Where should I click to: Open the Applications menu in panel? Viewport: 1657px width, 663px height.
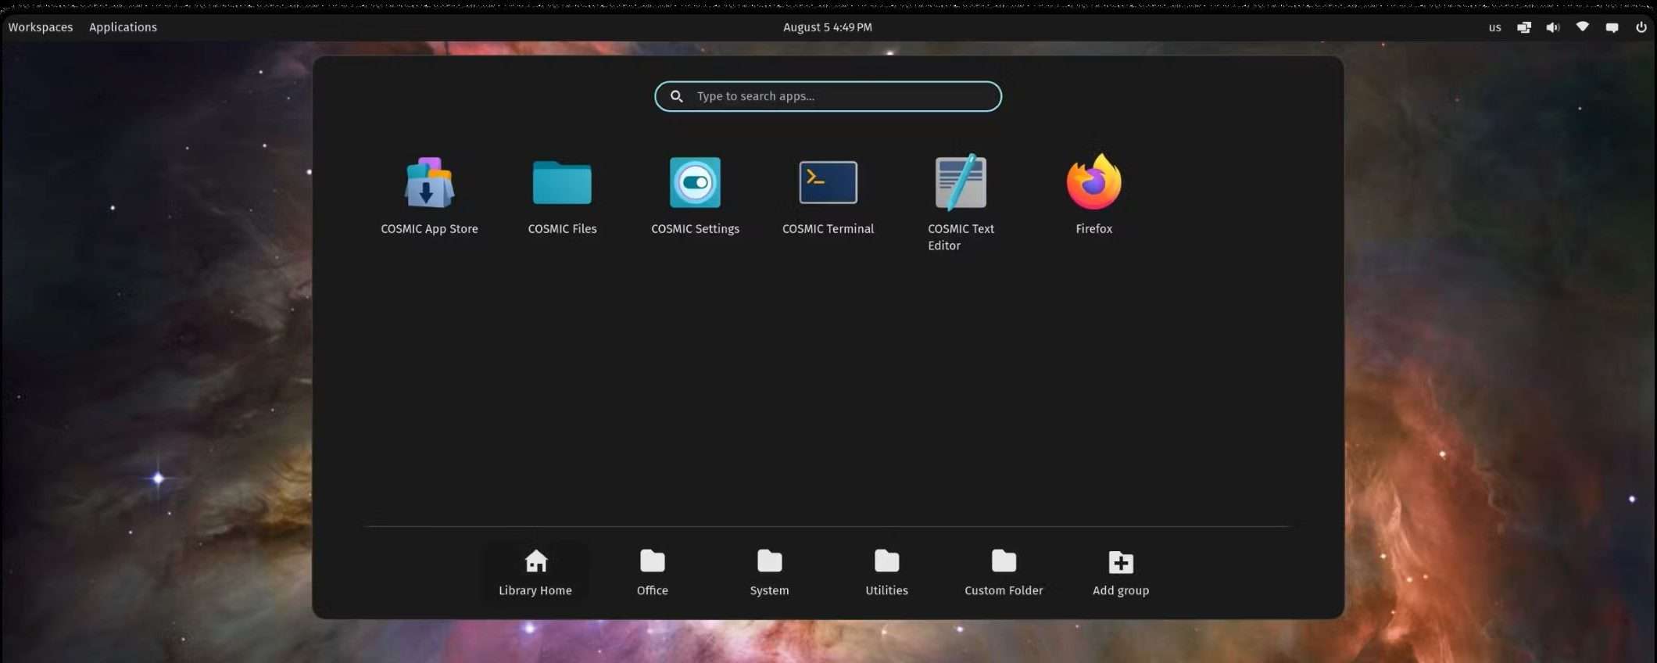pos(123,27)
